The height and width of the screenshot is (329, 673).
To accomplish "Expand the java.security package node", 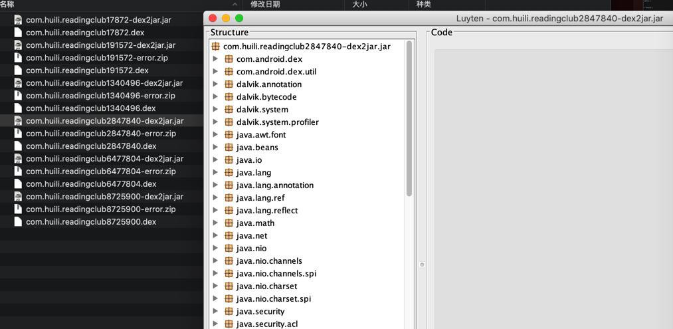I will (x=215, y=312).
